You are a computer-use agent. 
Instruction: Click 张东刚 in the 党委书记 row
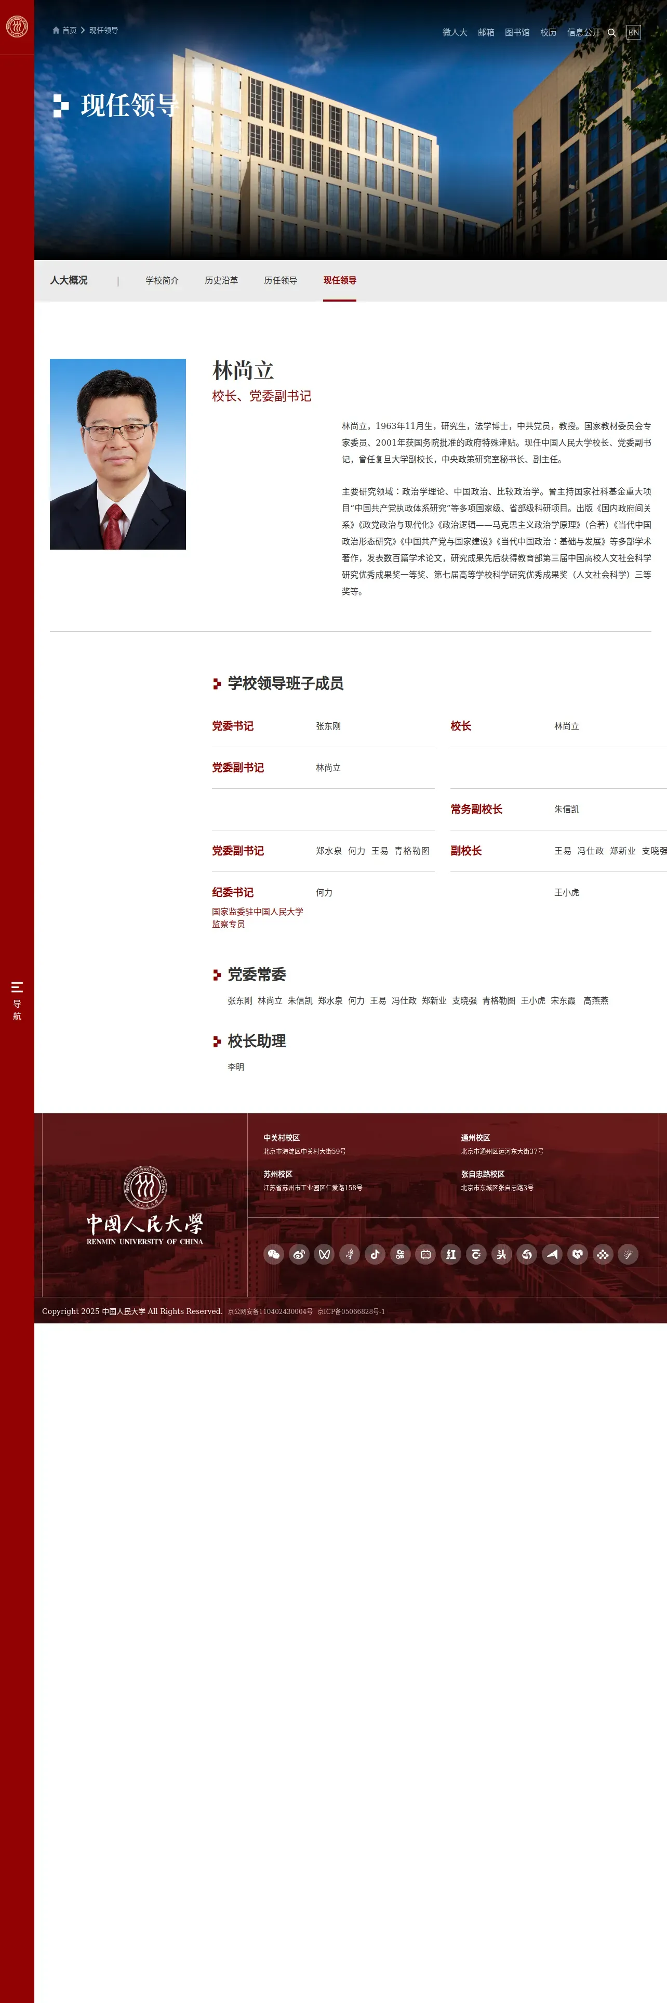328,726
